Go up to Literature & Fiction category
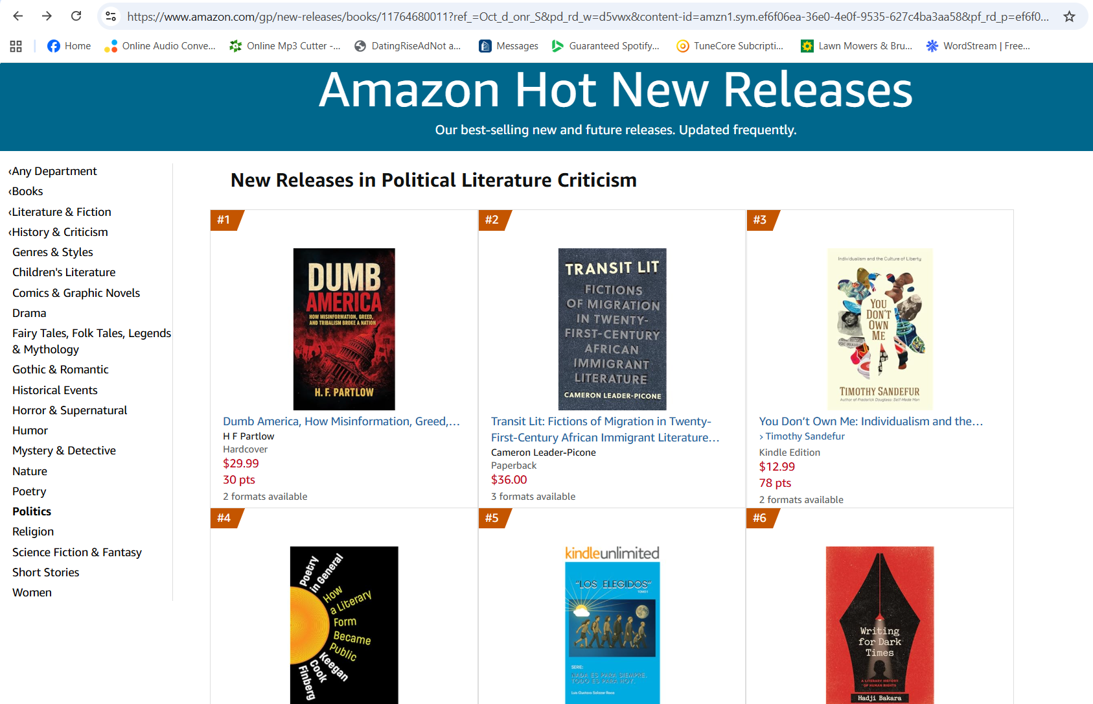1093x704 pixels. coord(60,212)
